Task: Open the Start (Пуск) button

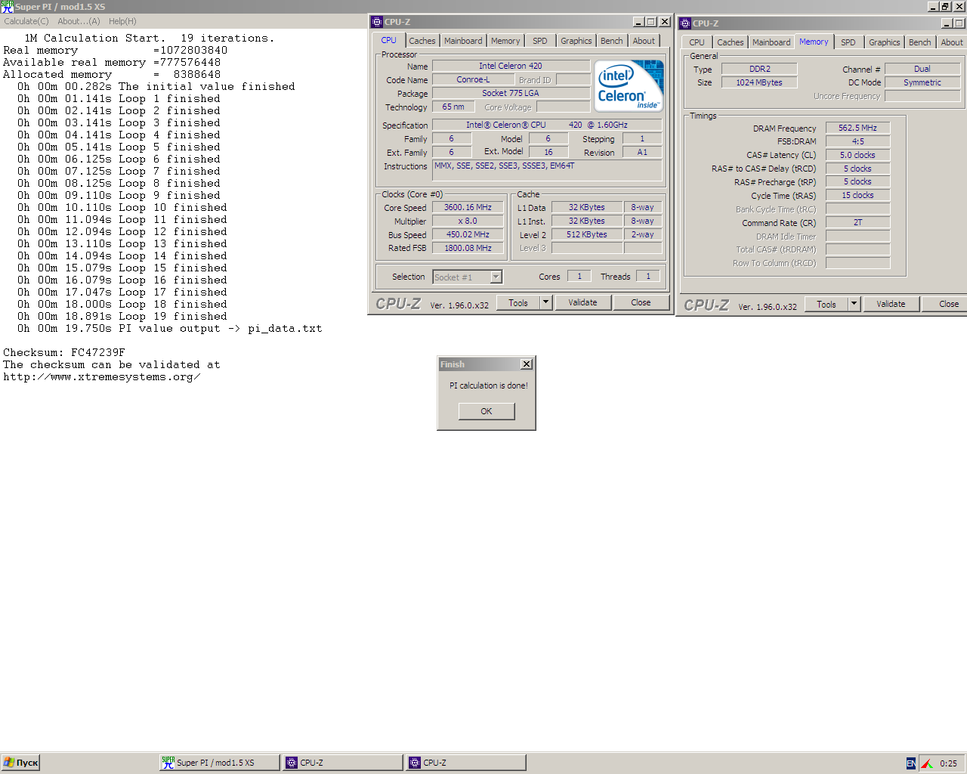Action: pyautogui.click(x=20, y=763)
